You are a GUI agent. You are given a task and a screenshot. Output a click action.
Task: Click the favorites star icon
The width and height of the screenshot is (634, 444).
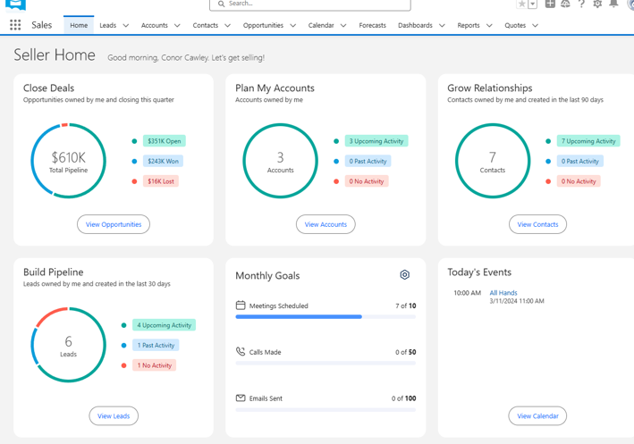521,4
